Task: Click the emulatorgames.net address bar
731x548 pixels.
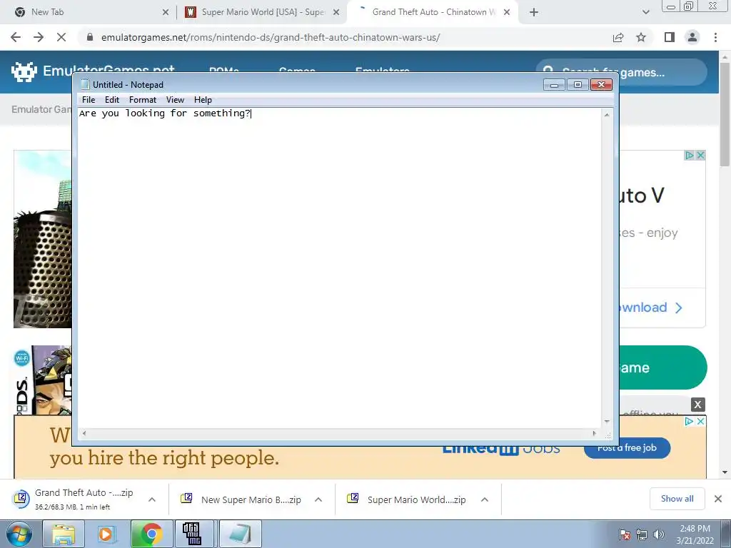Action: tap(271, 37)
